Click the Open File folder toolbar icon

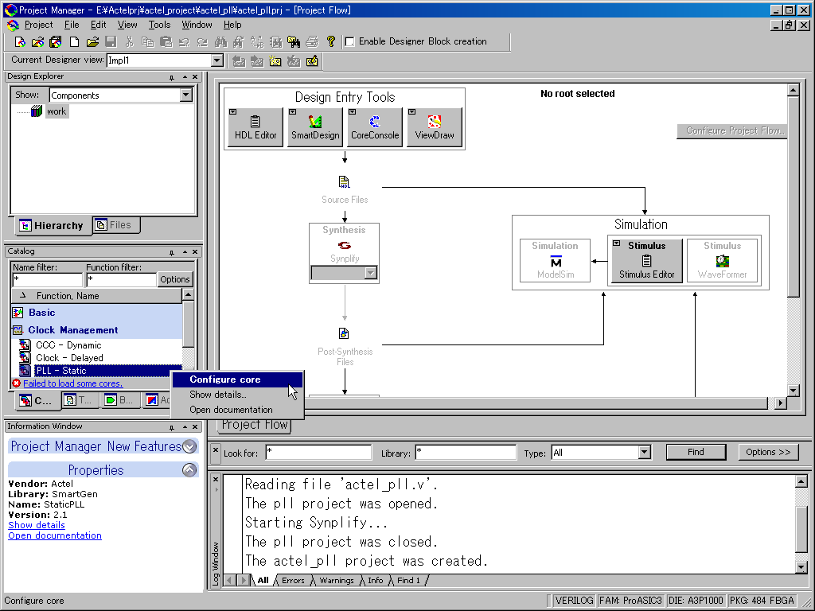click(92, 41)
